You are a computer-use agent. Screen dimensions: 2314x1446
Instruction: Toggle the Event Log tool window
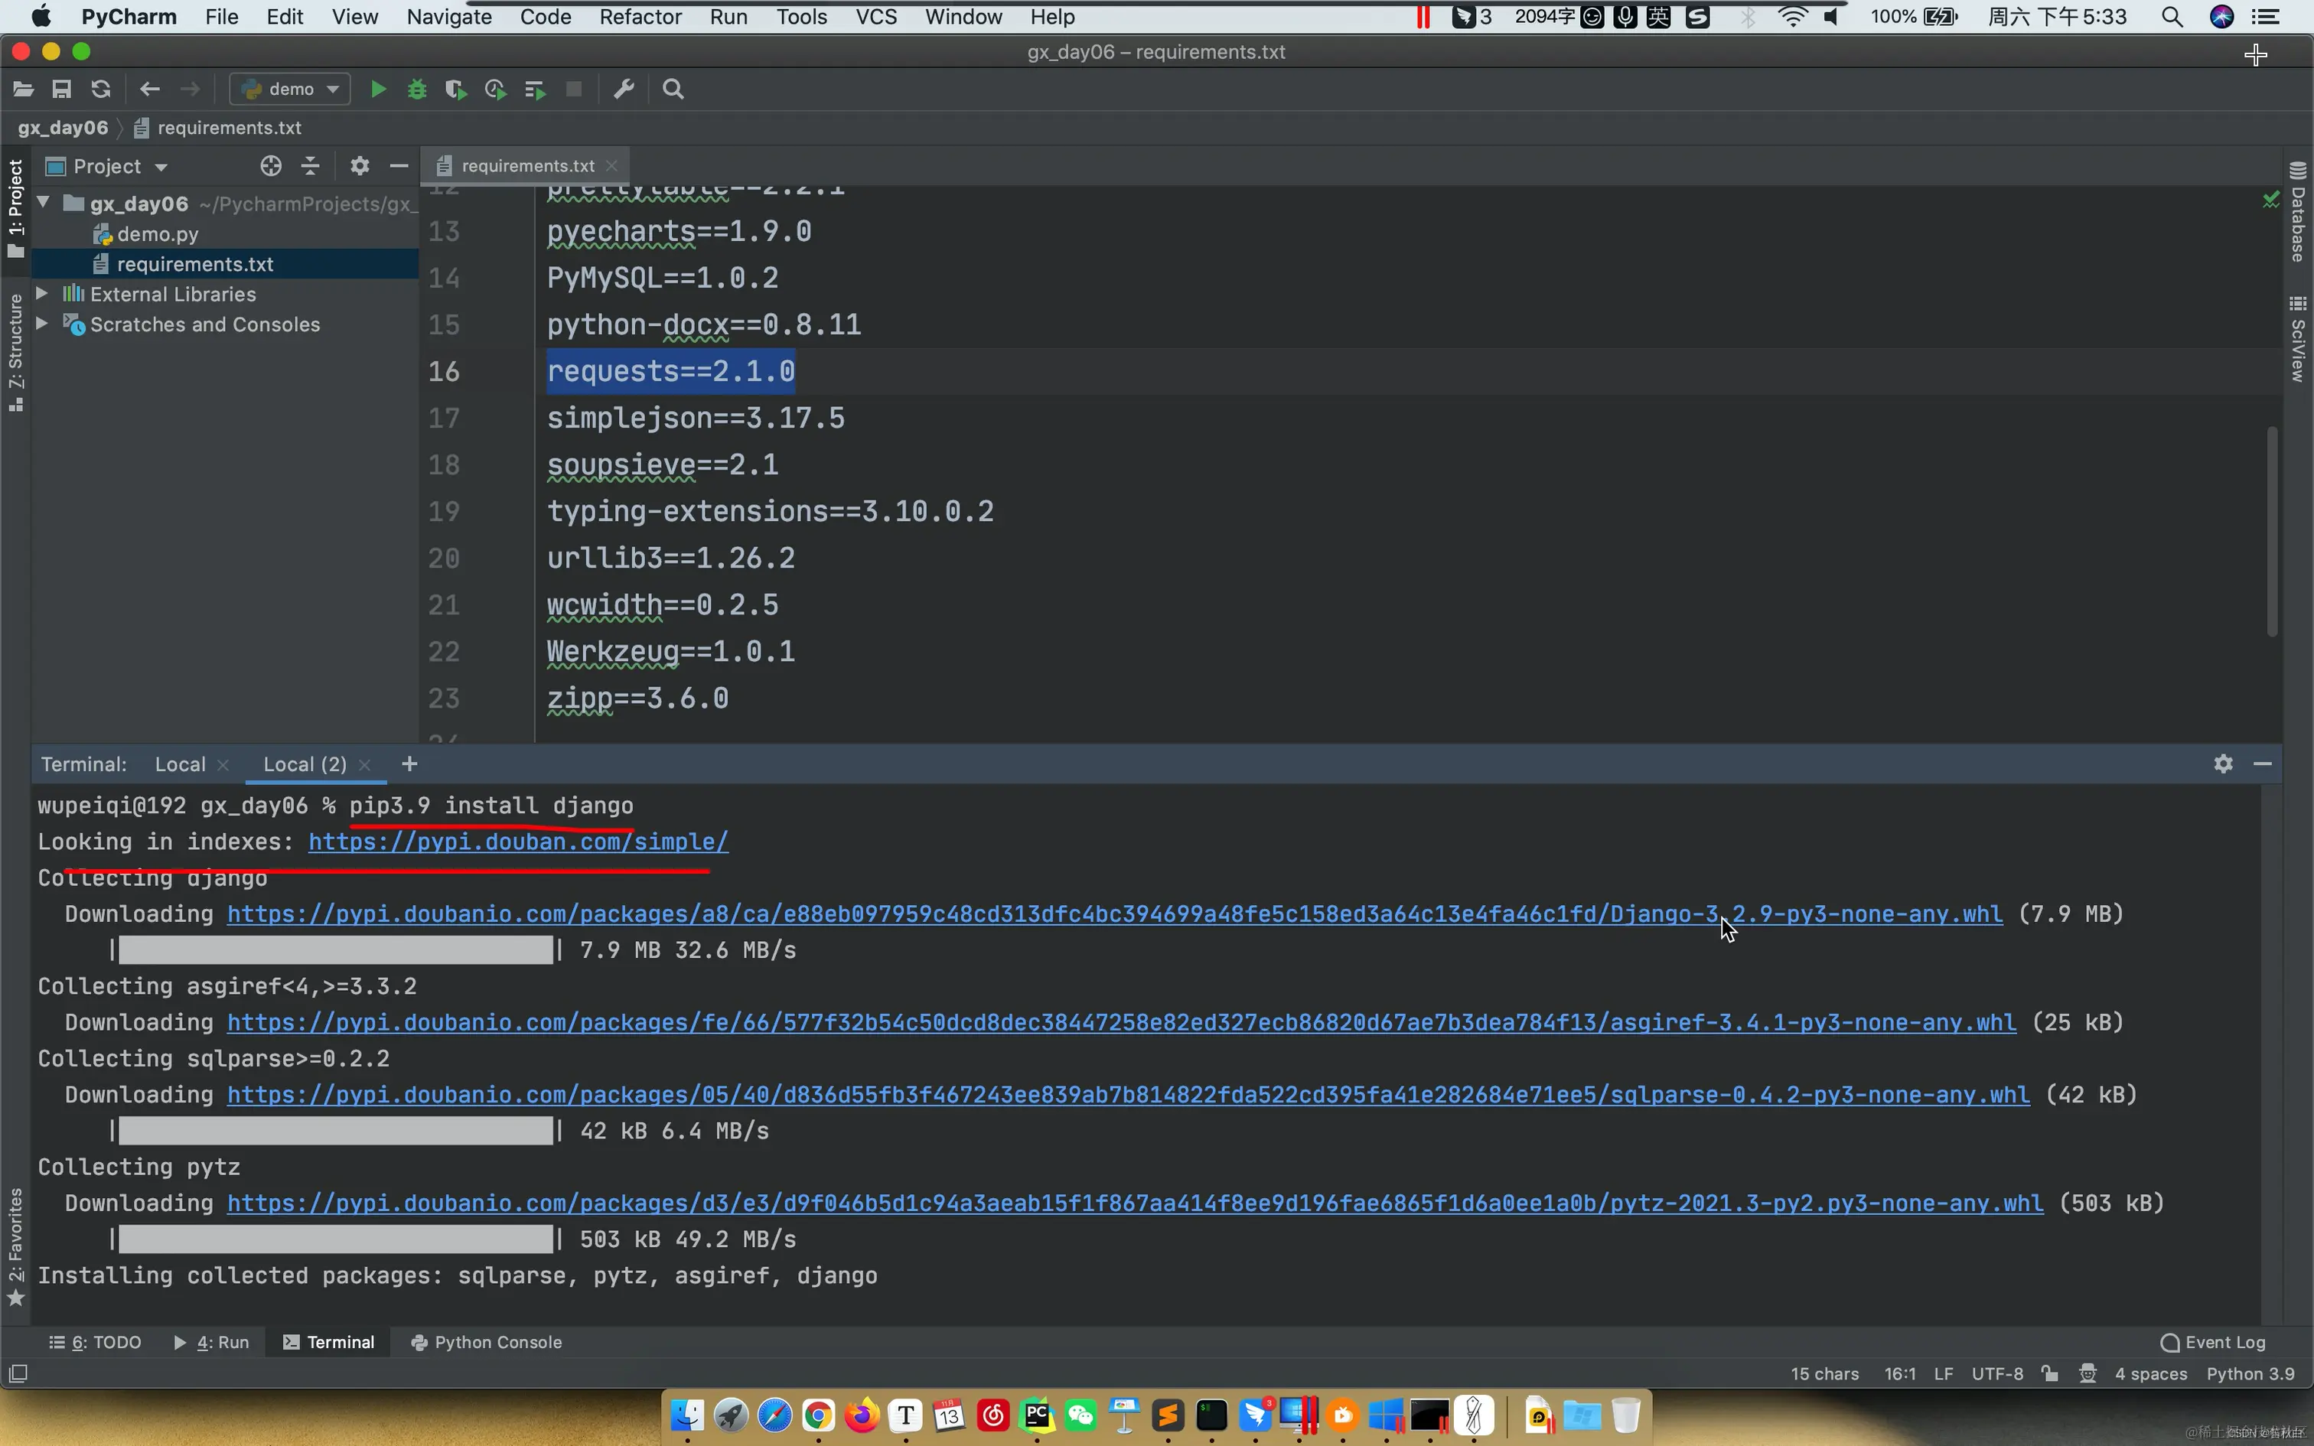2213,1342
